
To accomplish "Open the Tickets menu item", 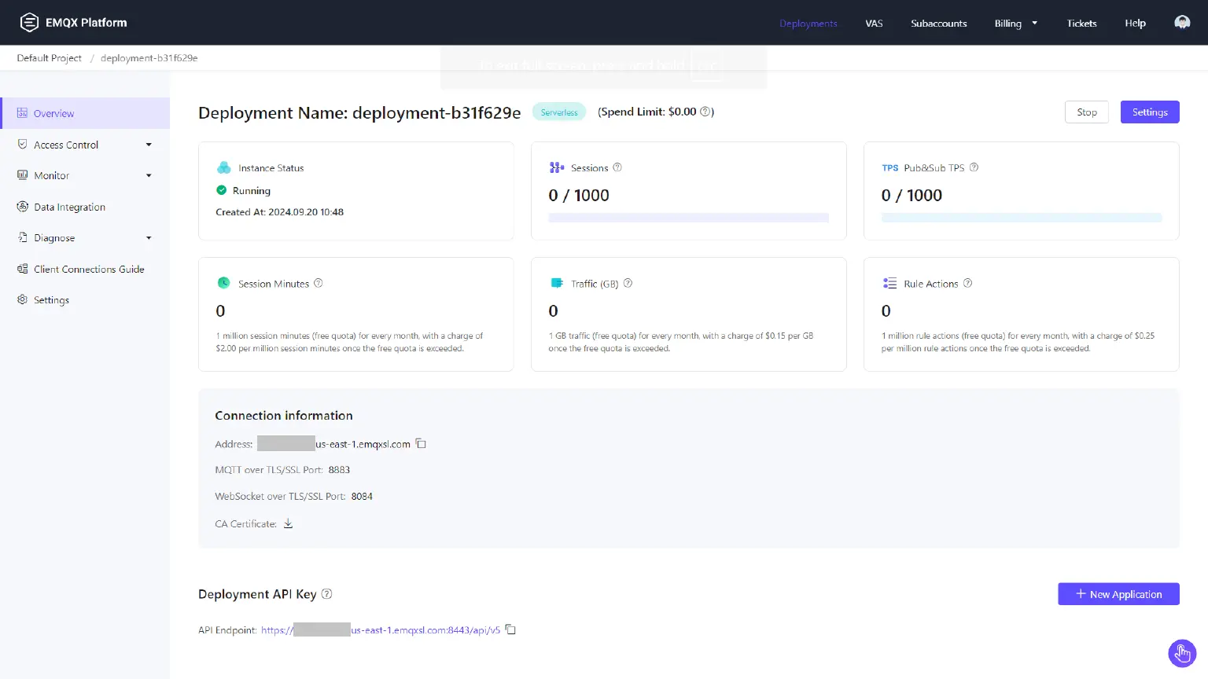I will point(1081,23).
